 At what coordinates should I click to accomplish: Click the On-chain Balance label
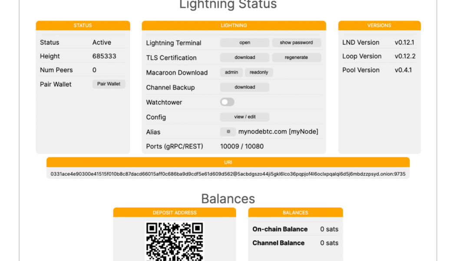click(x=281, y=229)
